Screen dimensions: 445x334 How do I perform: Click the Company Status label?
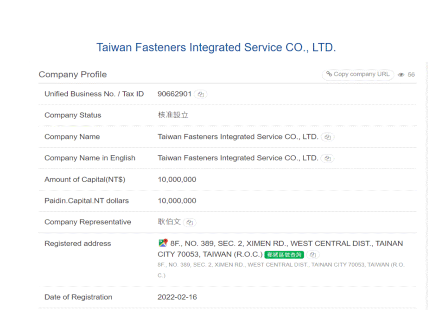[x=73, y=116]
